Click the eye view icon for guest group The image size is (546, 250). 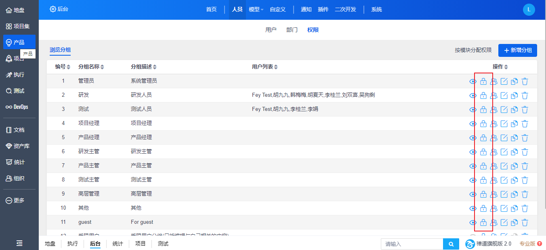pyautogui.click(x=473, y=223)
